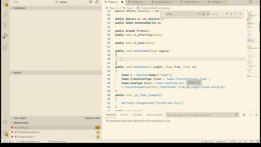Split the editor to the right
The image size is (261, 147).
(x=250, y=2)
